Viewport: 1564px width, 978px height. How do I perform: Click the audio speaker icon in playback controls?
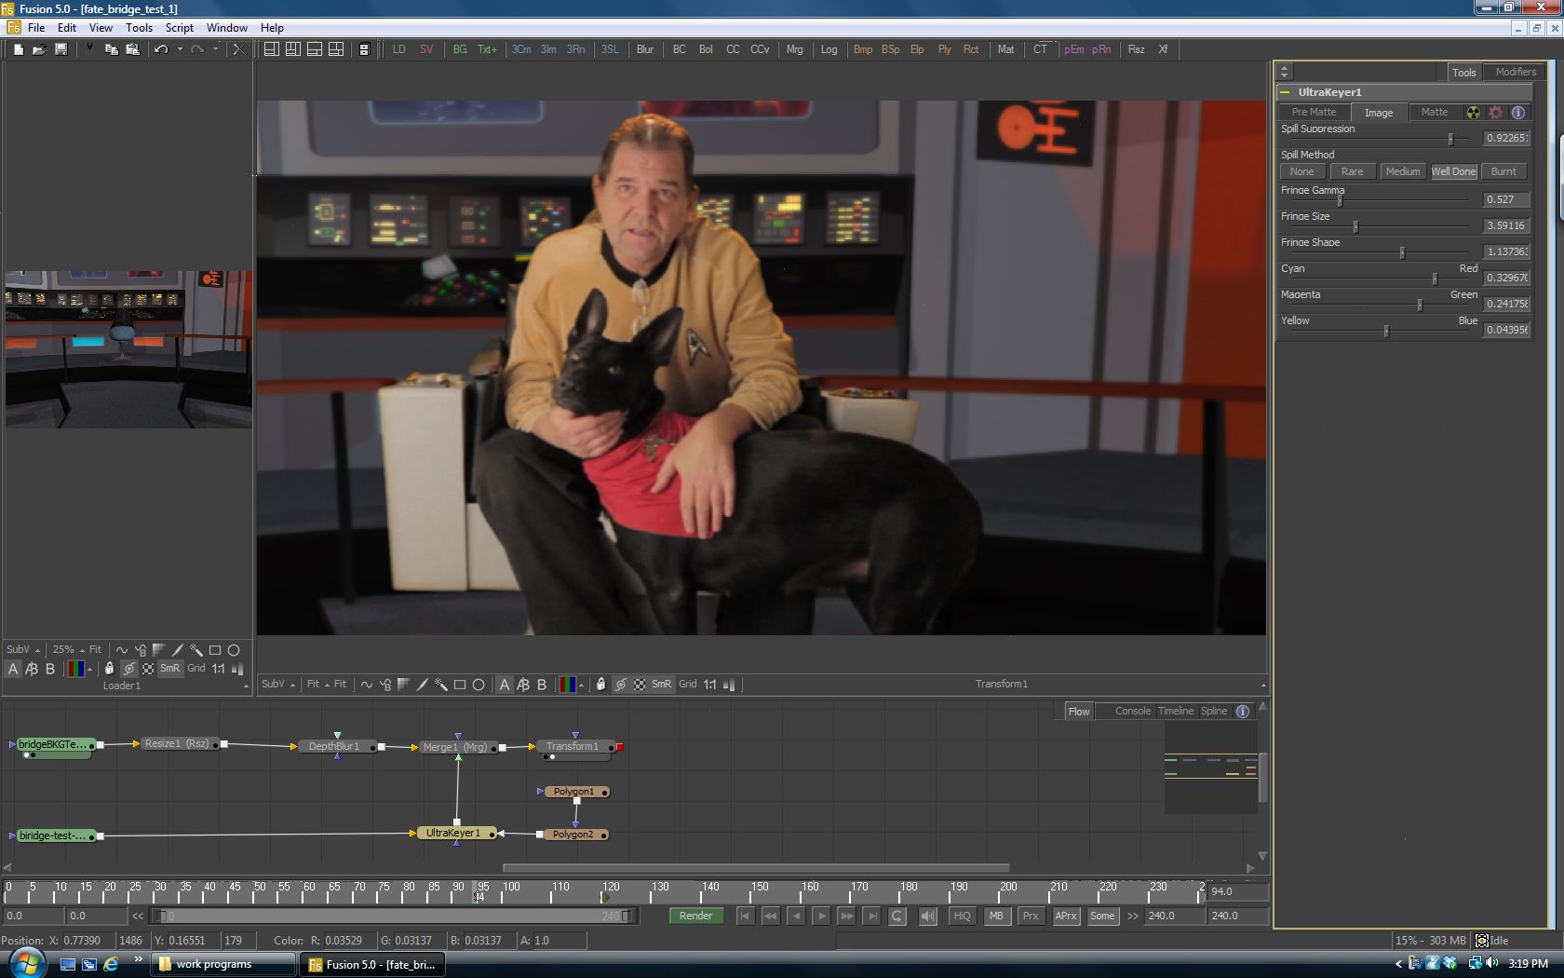(x=927, y=917)
